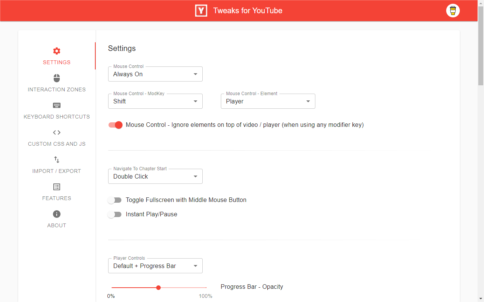Click the About info icon

[x=56, y=214]
